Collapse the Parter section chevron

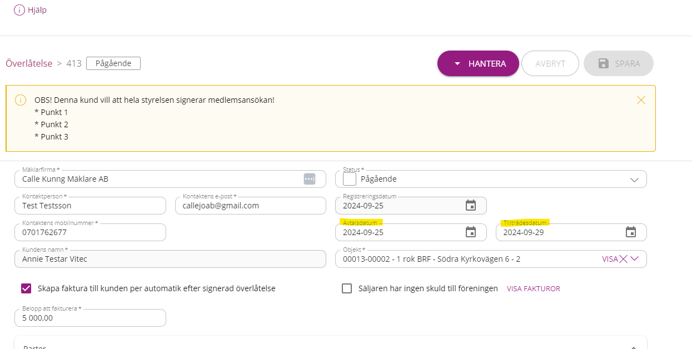click(x=634, y=346)
